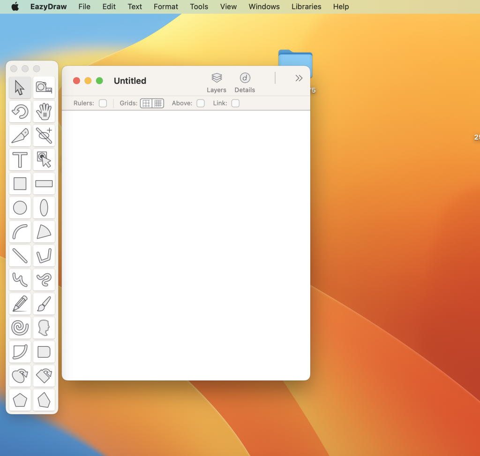
Task: Select the Knife cutting tool
Action: click(x=20, y=136)
